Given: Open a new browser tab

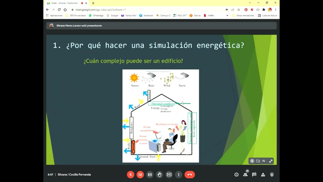Looking at the screenshot, I should pos(93,3).
